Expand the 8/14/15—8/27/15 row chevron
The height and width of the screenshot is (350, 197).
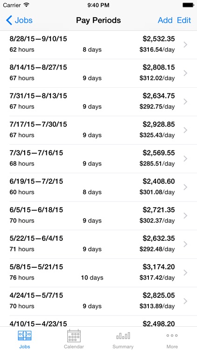click(185, 73)
